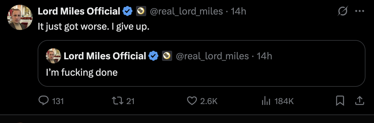
Task: Bookmark this post
Action: pyautogui.click(x=340, y=101)
